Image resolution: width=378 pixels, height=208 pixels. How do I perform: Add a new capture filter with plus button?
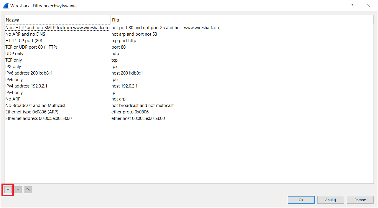click(x=8, y=190)
